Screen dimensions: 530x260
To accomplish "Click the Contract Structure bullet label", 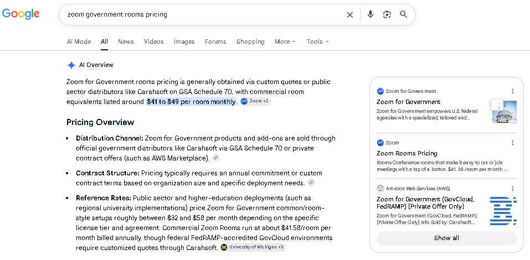I will point(107,173).
